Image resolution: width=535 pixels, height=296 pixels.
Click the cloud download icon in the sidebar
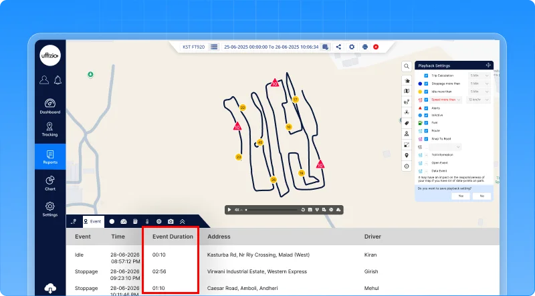[x=50, y=289]
